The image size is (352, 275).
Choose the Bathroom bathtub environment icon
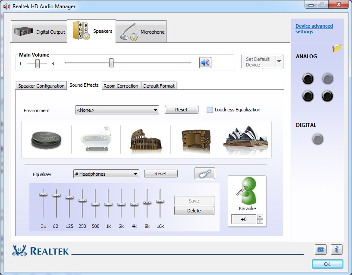tap(96, 139)
